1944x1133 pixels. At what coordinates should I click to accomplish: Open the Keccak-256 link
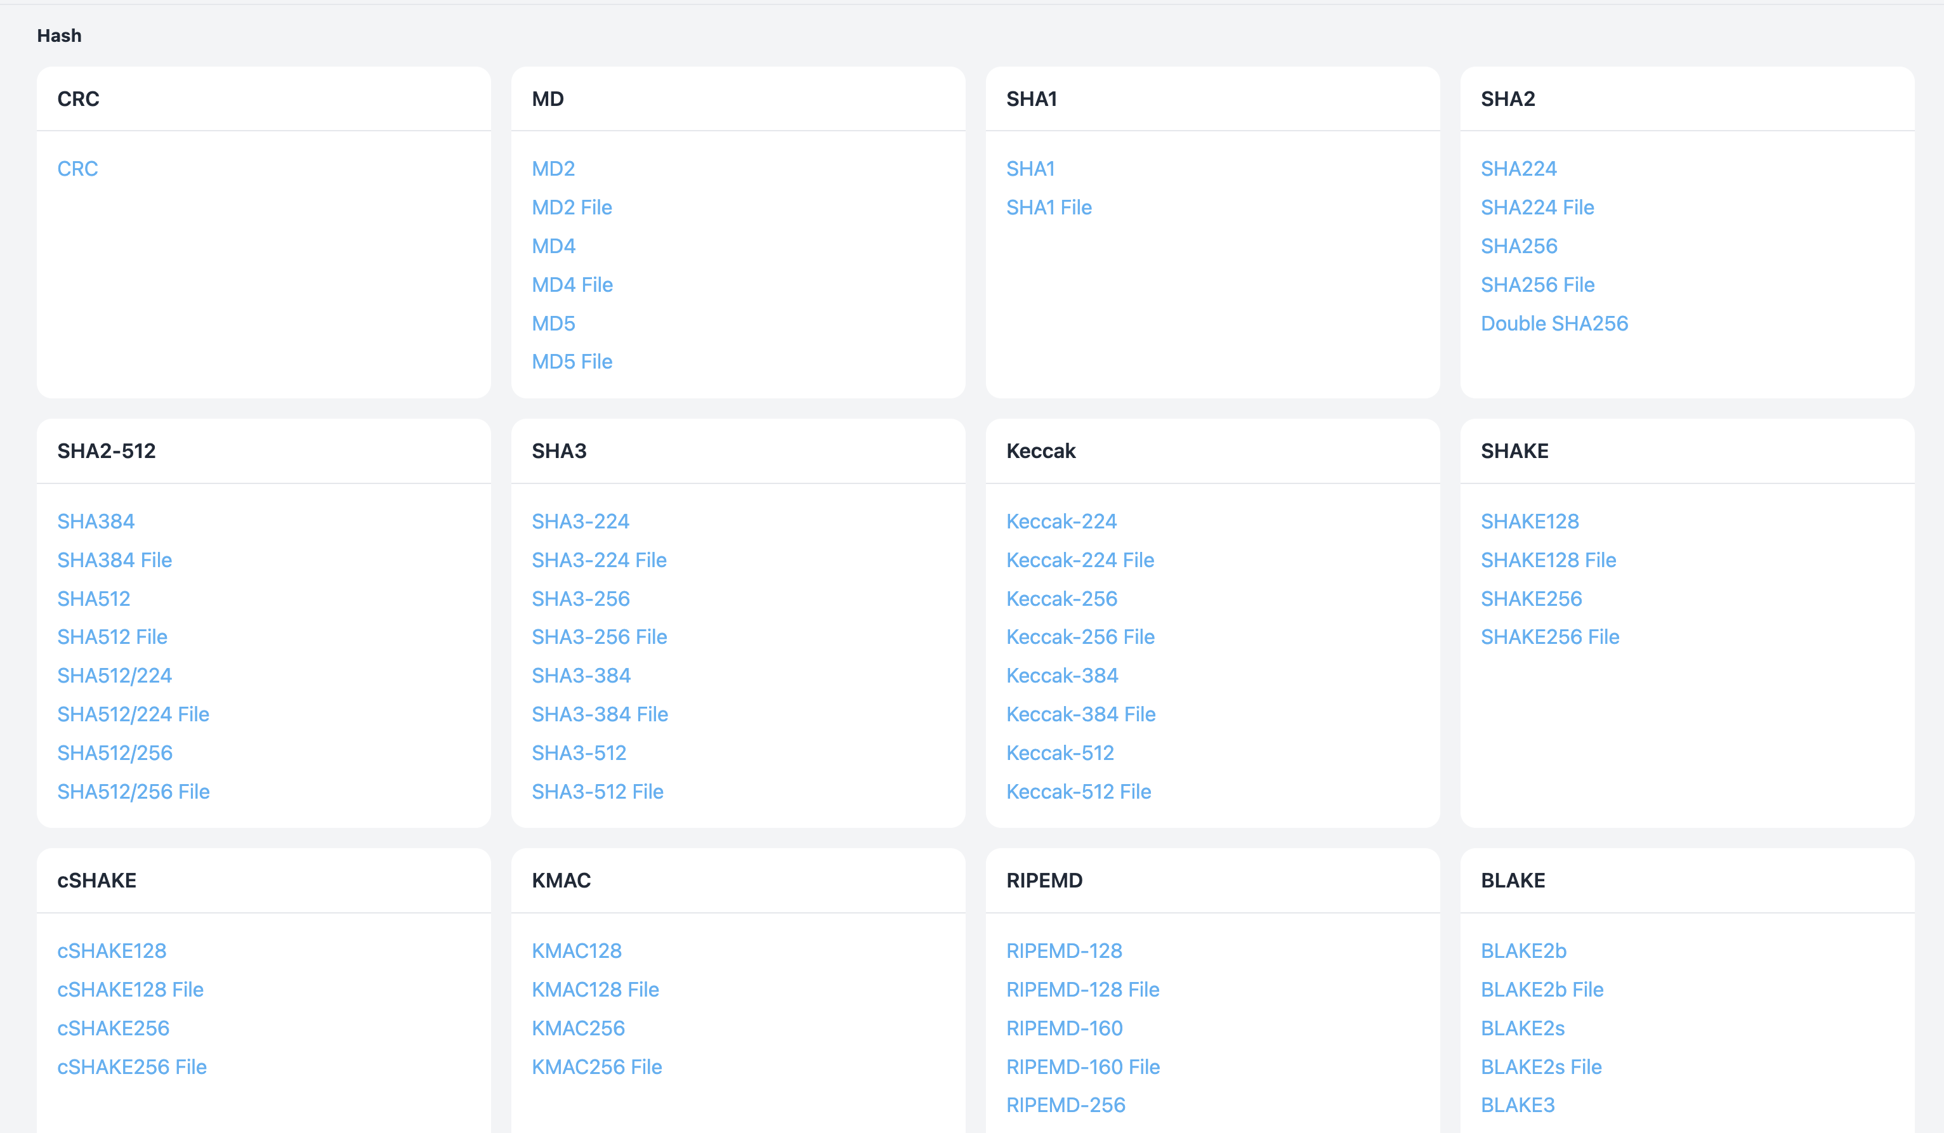pyautogui.click(x=1061, y=598)
